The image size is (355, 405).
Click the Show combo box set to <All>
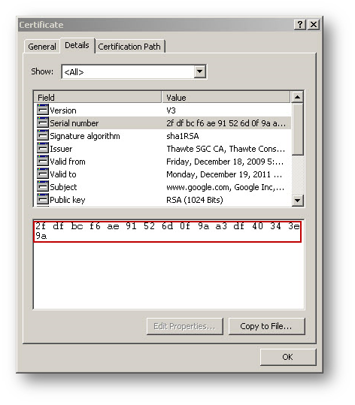[x=134, y=71]
